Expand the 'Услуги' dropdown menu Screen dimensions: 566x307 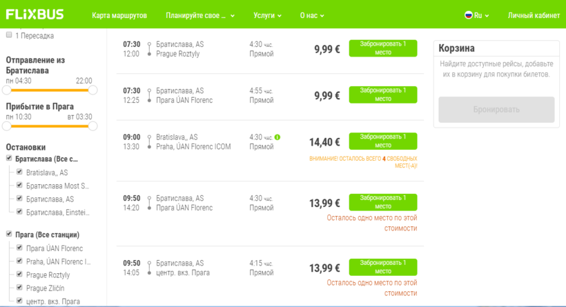267,15
